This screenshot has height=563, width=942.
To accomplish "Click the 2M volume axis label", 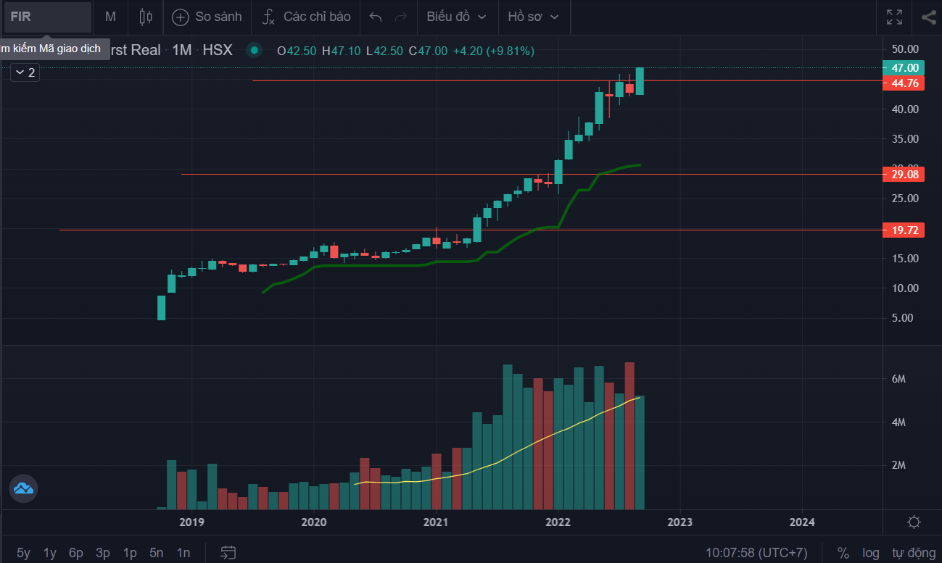I will coord(898,464).
